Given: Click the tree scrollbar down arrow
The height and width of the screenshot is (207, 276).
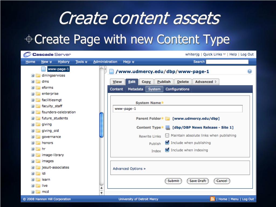Looking at the screenshot, I should click(x=102, y=193).
